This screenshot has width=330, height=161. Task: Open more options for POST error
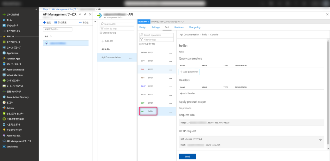[170, 87]
